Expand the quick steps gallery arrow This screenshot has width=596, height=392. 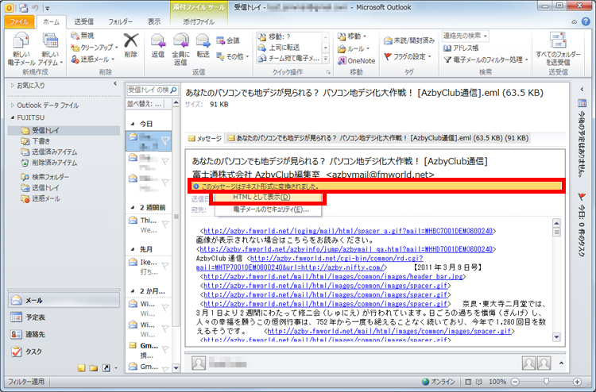(x=326, y=59)
